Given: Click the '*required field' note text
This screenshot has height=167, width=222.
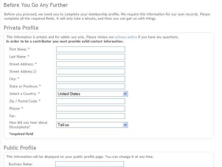Looking at the screenshot, I should click(21, 134).
